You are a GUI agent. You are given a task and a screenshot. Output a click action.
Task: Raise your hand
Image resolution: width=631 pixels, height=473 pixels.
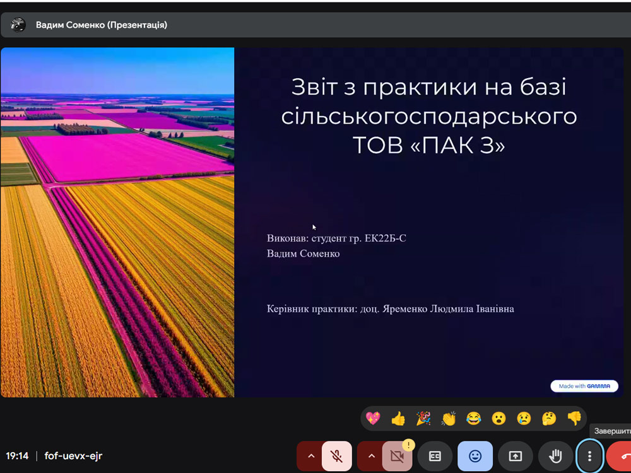coord(555,456)
